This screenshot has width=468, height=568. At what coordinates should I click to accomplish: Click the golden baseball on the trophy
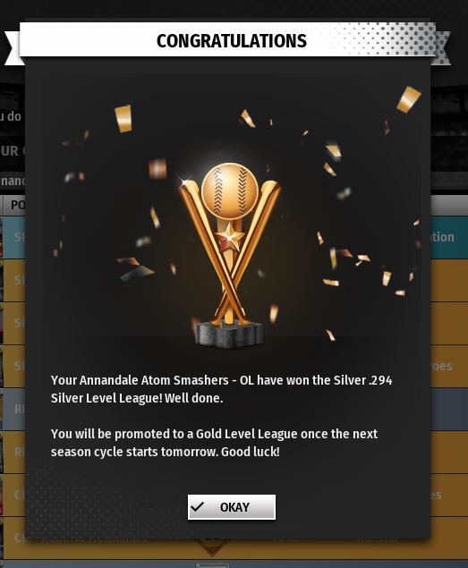click(x=229, y=191)
